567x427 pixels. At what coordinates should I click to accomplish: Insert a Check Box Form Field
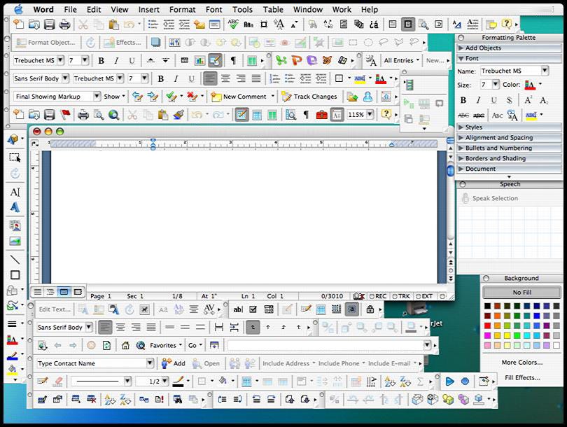(253, 309)
